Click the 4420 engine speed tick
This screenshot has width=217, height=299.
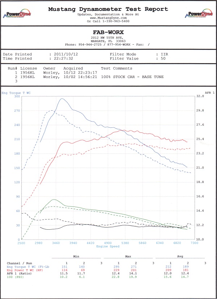point(90,243)
